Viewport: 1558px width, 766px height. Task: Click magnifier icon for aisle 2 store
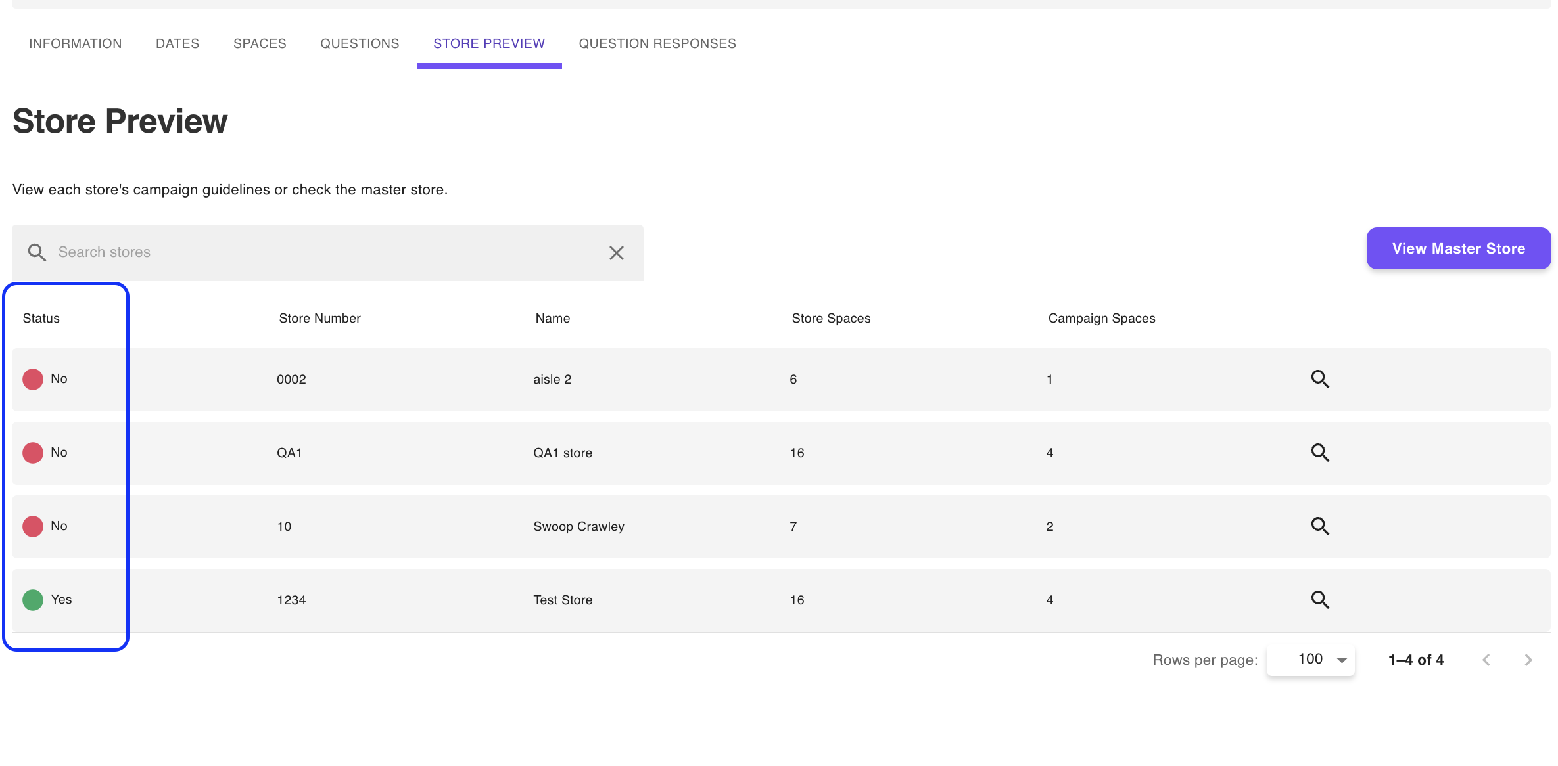pyautogui.click(x=1320, y=379)
